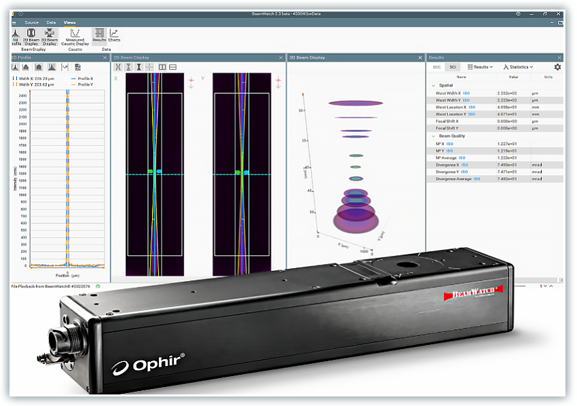Click the save icon in 1D Profile toolbar
The image size is (577, 406).
(78, 67)
